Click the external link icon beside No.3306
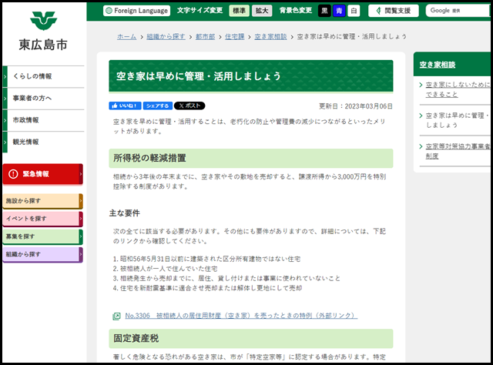493x365 pixels. [x=116, y=316]
